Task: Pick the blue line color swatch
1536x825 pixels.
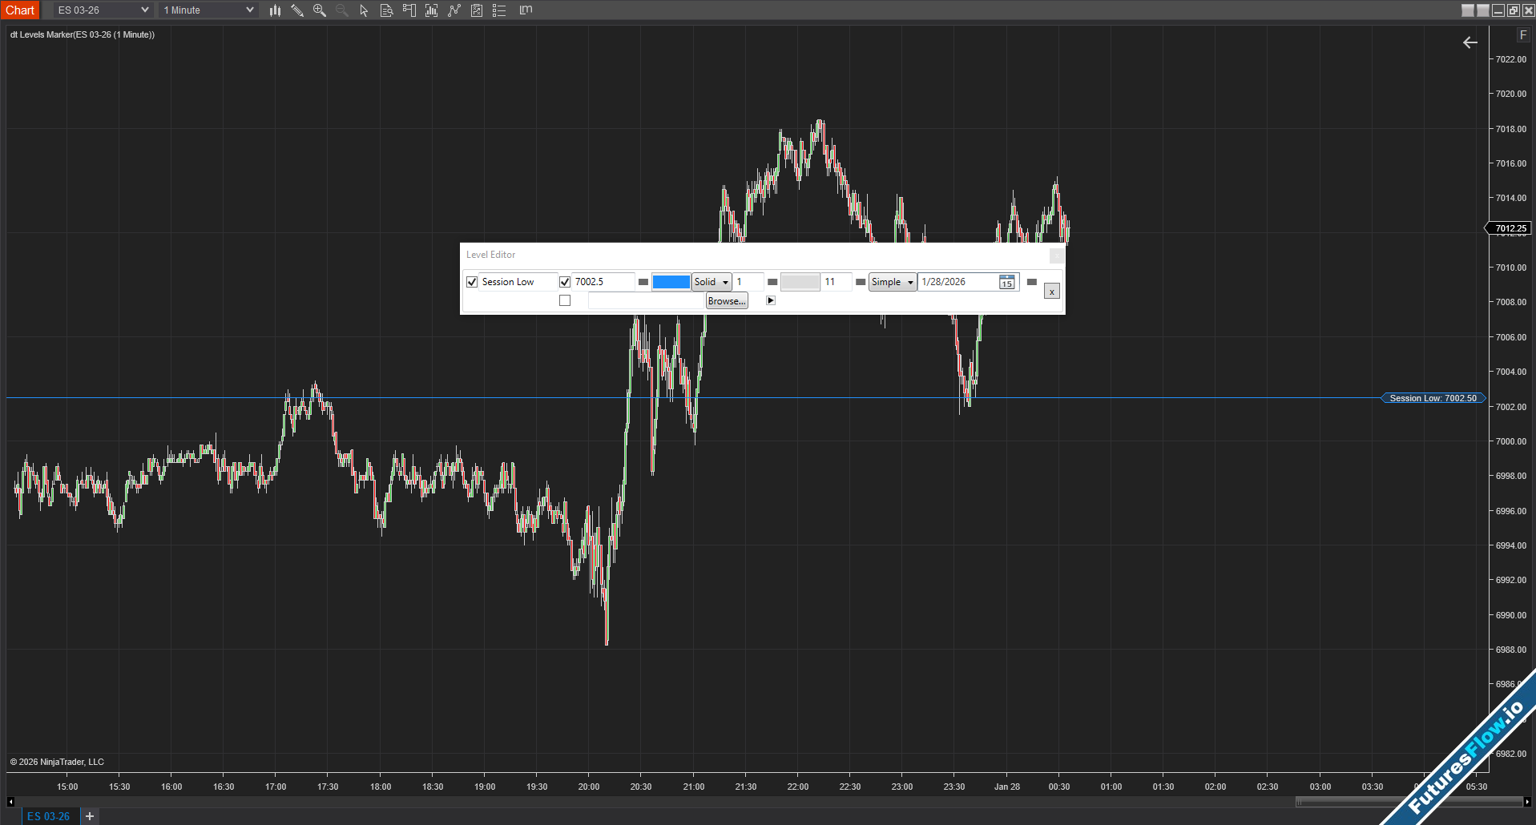Action: coord(671,282)
